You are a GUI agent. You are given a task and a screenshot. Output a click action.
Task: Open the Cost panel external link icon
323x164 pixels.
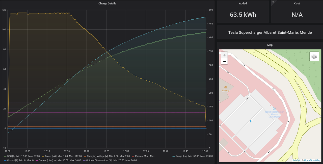tap(273, 2)
